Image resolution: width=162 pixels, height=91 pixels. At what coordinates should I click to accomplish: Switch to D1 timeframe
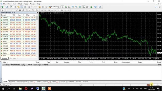[62, 10]
